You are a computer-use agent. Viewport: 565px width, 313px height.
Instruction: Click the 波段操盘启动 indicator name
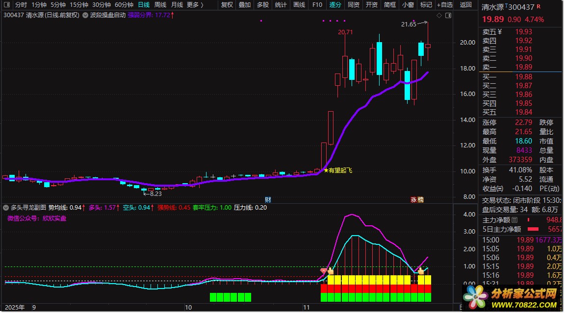(108, 15)
